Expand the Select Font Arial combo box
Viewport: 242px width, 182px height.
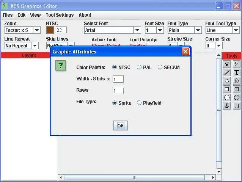(x=137, y=30)
